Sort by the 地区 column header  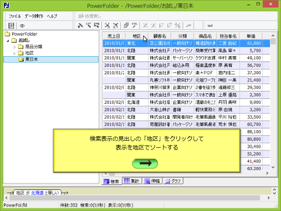coord(137,36)
